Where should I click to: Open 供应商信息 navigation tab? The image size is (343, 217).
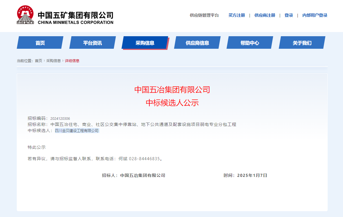[x=197, y=43]
